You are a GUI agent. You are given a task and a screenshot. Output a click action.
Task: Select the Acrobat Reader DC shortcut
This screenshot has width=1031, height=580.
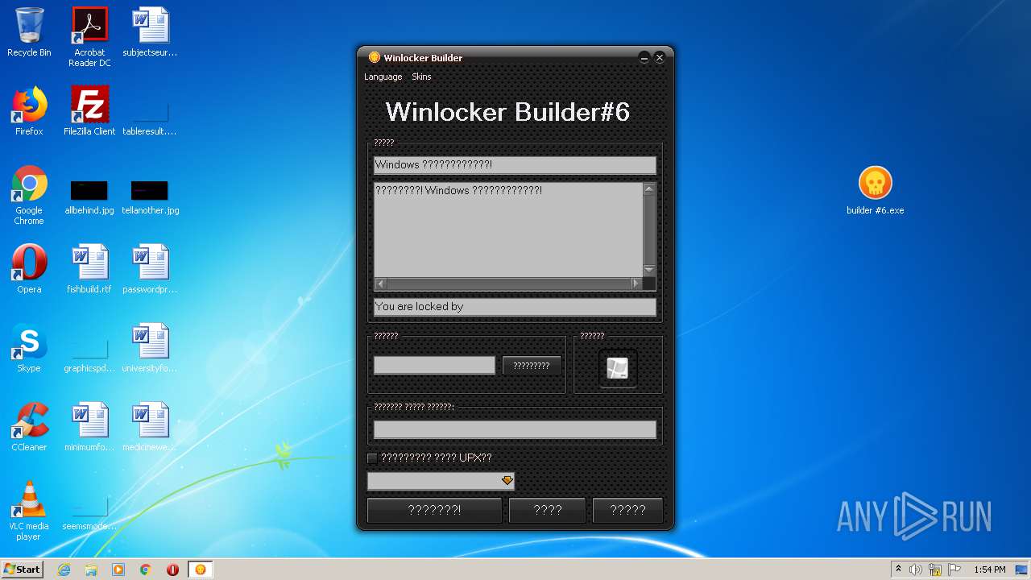pyautogui.click(x=89, y=37)
